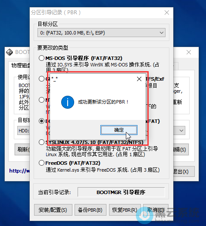Close the 分区引导记录 (PBR) window
Image resolution: width=206 pixels, height=226 pixels.
(x=167, y=13)
